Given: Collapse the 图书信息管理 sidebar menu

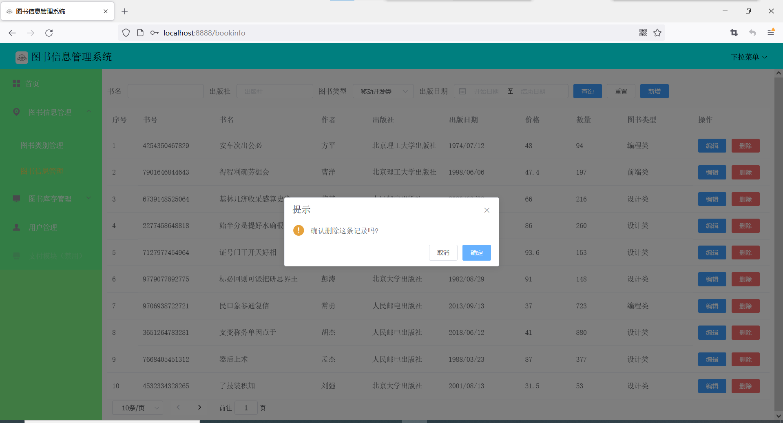Looking at the screenshot, I should point(51,112).
